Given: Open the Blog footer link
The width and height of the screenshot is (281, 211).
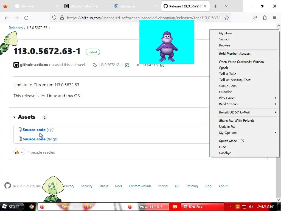Looking at the screenshot, I should 208,186.
